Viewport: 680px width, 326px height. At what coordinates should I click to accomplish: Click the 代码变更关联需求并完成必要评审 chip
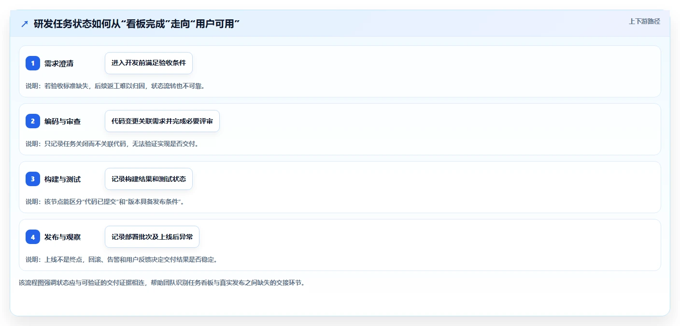click(x=162, y=121)
